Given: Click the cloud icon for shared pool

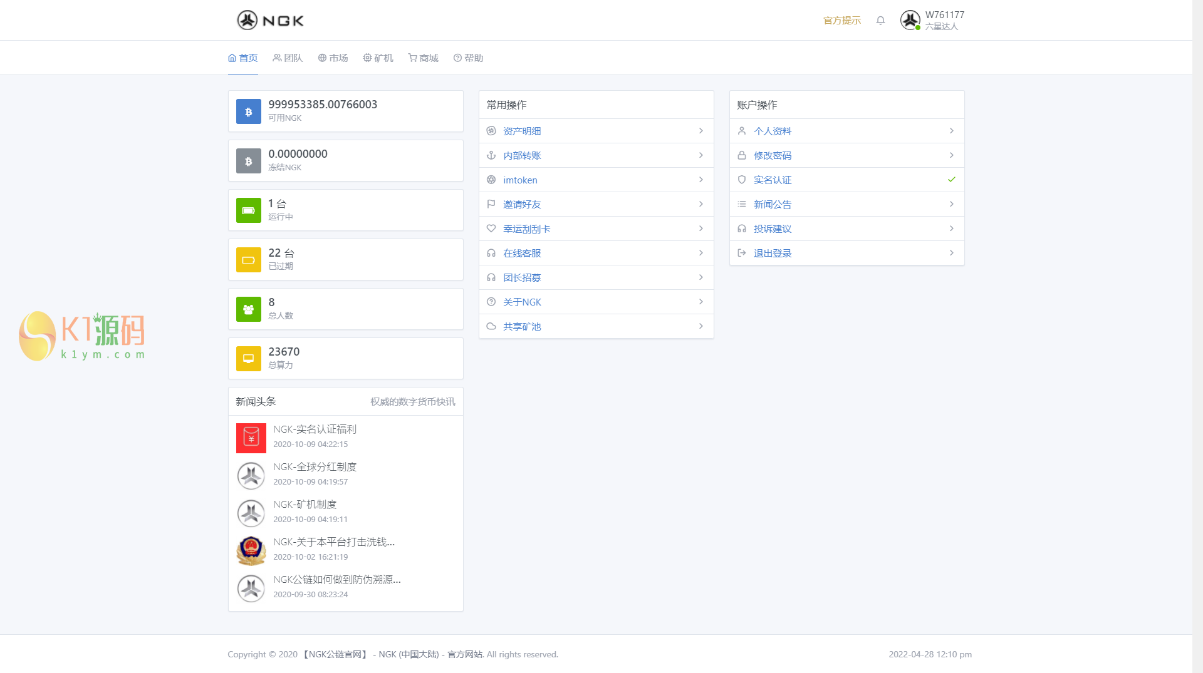Looking at the screenshot, I should point(491,326).
